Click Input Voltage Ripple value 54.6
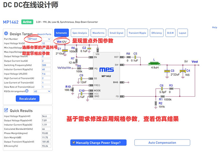This screenshot has width=223, height=153. [x=46, y=116]
